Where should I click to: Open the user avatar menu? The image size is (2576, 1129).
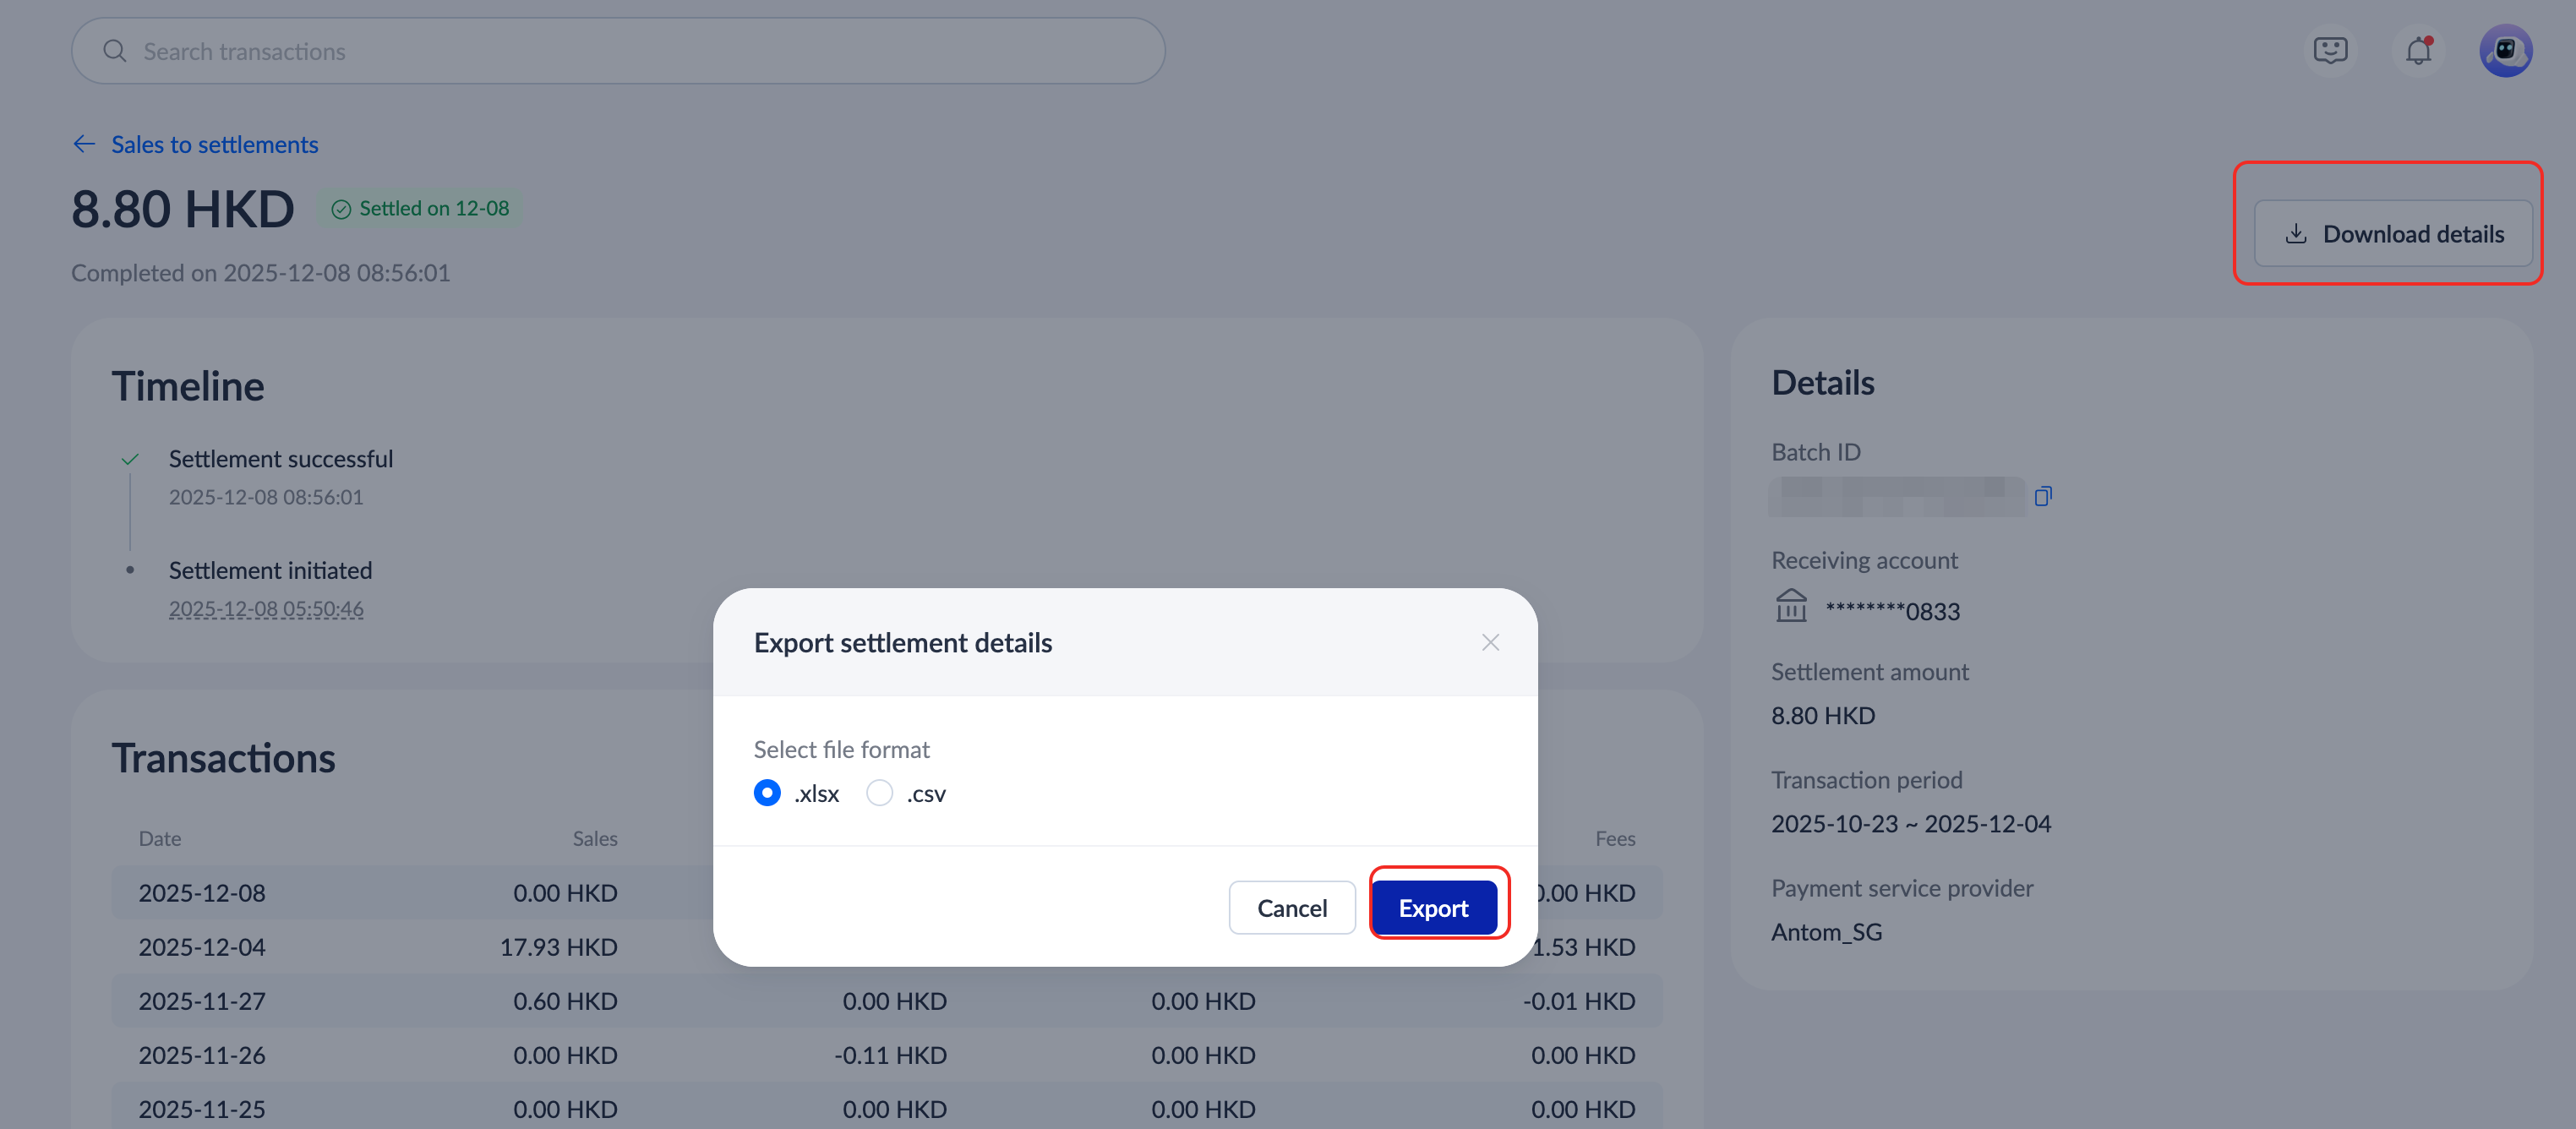(2505, 50)
